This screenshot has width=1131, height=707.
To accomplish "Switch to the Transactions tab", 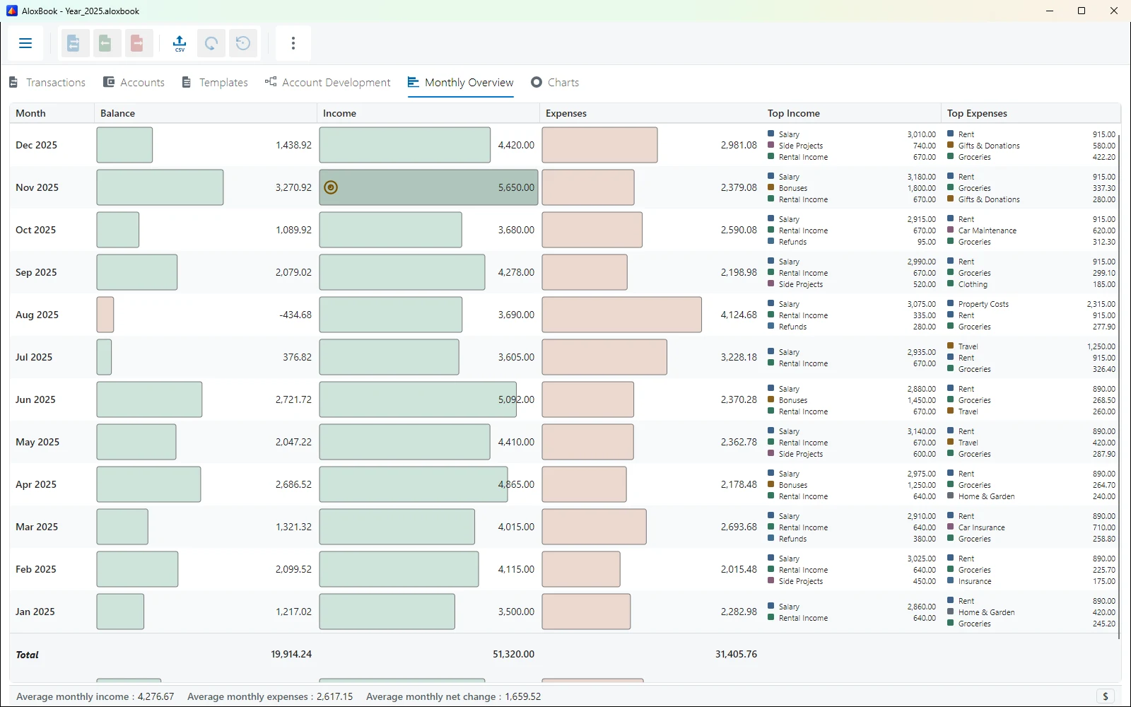I will [x=47, y=83].
